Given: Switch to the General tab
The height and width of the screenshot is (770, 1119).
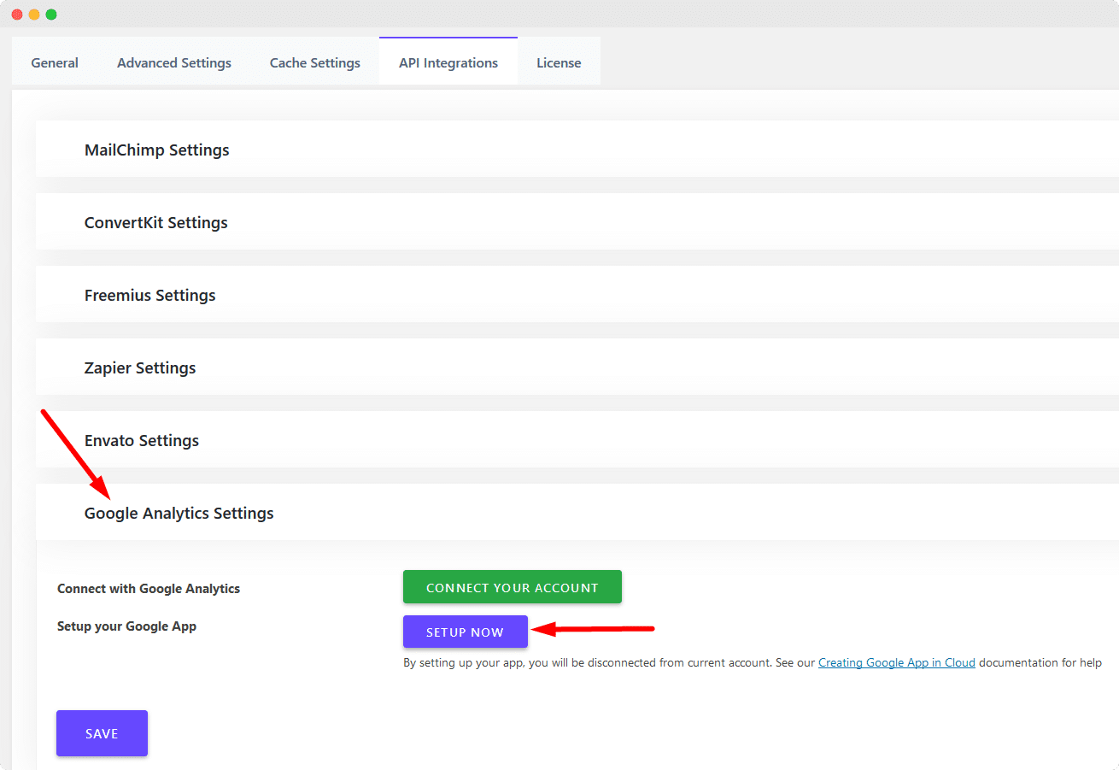Looking at the screenshot, I should click(55, 62).
